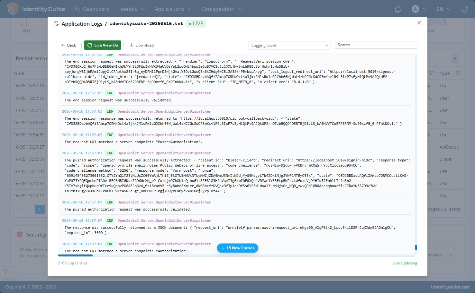Click the help question mark icon
The width and height of the screenshot is (475, 293).
click(x=5, y=272)
